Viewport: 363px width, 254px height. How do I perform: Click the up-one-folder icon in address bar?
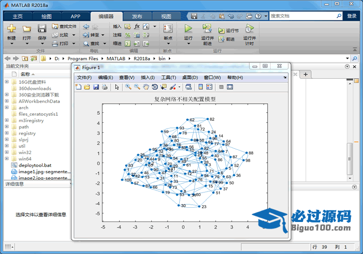click(x=25, y=58)
